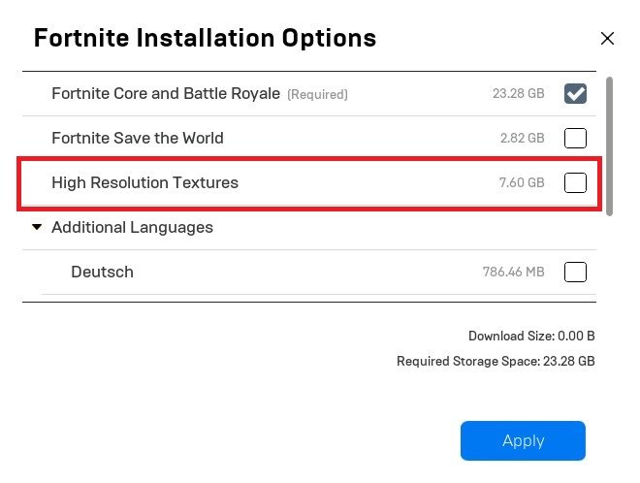The image size is (640, 483).
Task: Click the Download Size text
Action: [531, 337]
